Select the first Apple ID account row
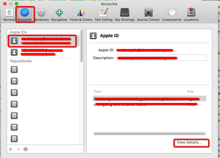 click(43, 41)
